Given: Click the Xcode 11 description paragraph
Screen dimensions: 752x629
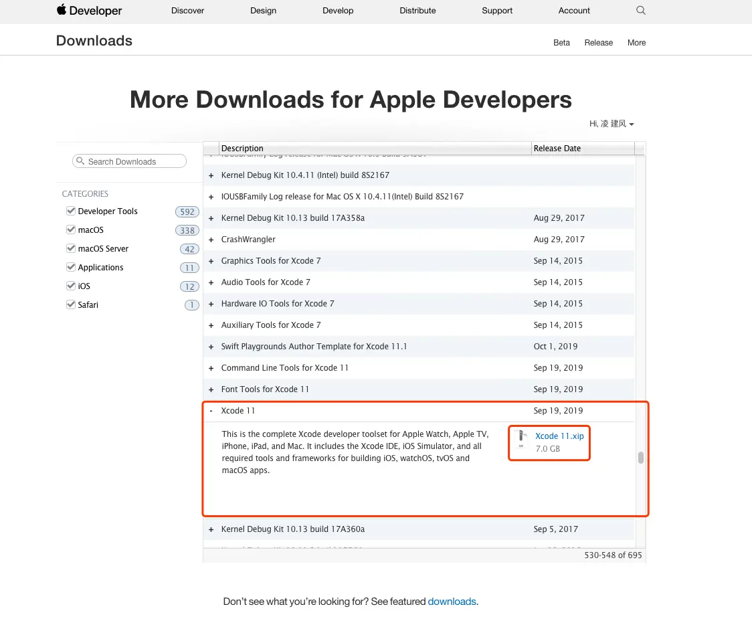Looking at the screenshot, I should (x=355, y=452).
